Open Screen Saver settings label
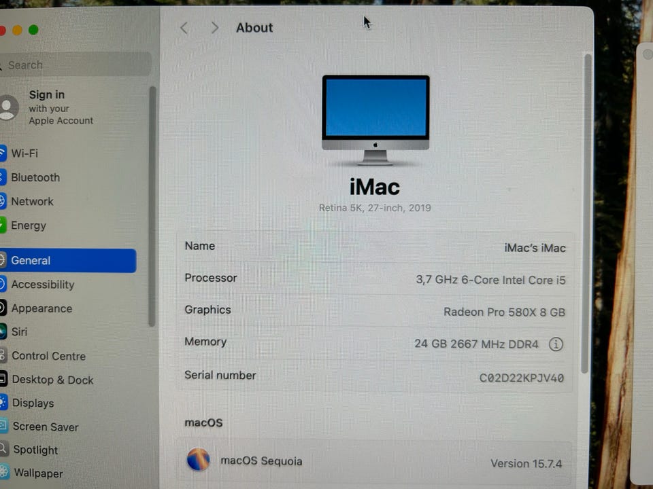This screenshot has height=489, width=653. click(x=46, y=427)
